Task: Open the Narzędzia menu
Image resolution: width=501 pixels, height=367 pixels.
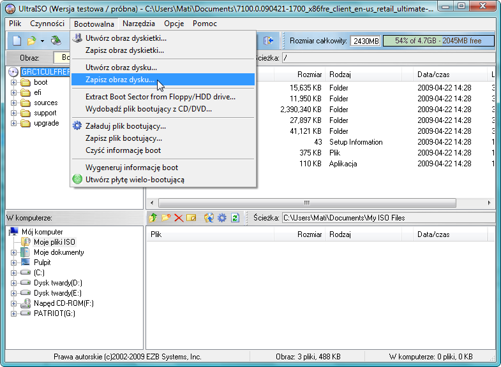Action: point(138,24)
